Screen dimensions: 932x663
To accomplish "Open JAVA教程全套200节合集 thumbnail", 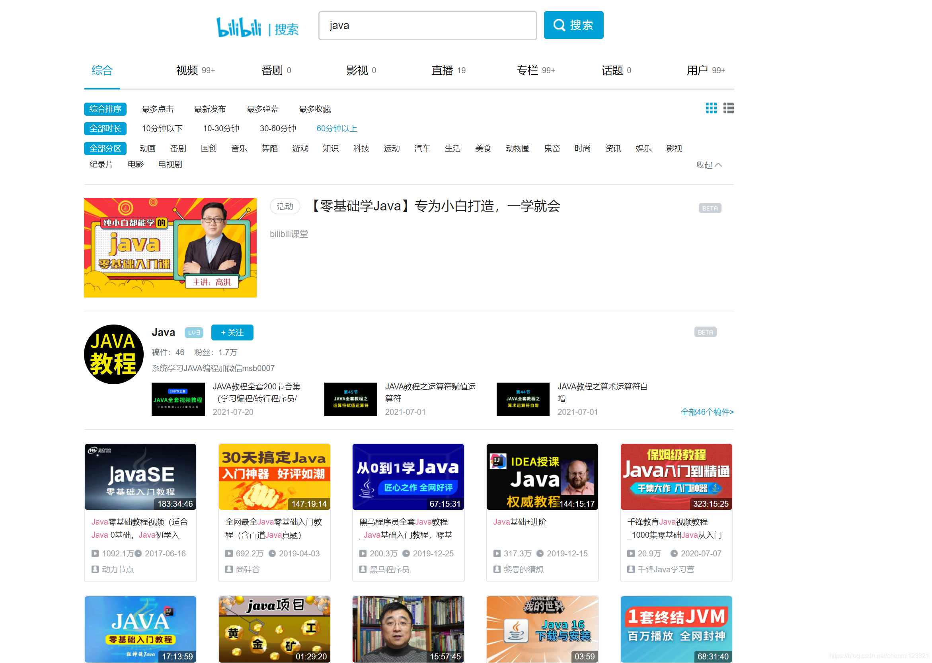I will point(178,399).
